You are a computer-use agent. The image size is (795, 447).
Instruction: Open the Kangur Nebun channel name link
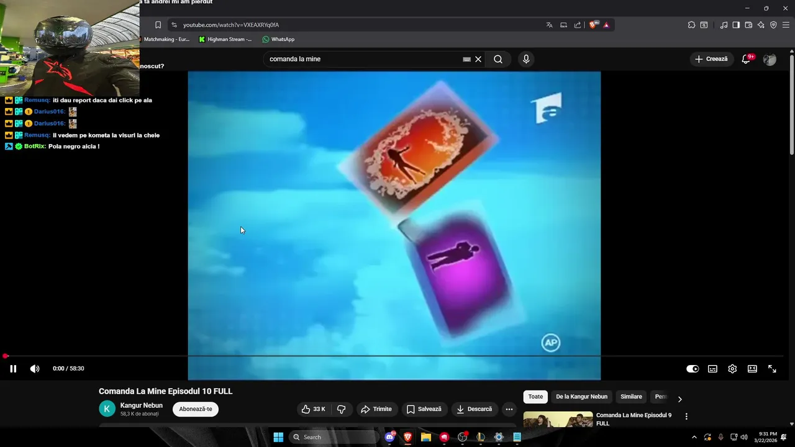coord(142,405)
